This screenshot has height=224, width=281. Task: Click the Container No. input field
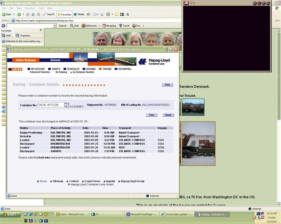click(x=51, y=105)
